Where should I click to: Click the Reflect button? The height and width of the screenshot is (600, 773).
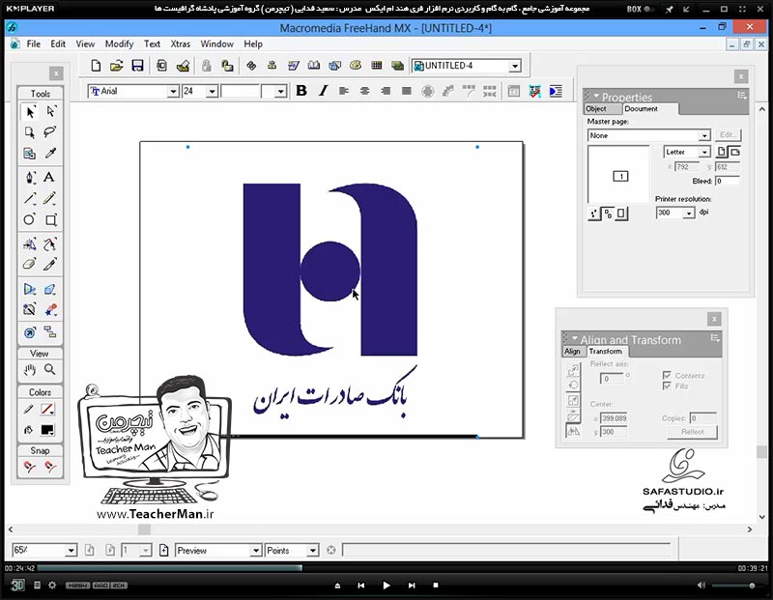pos(692,432)
